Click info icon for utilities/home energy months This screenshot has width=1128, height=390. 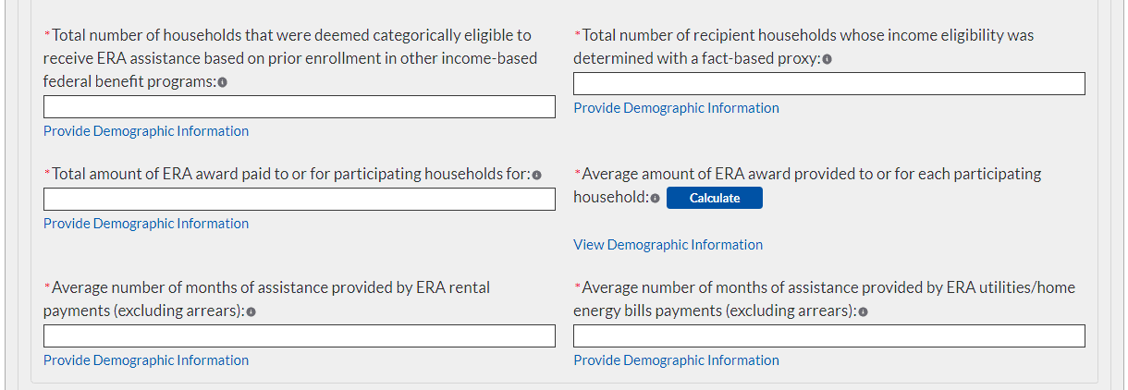coord(863,311)
